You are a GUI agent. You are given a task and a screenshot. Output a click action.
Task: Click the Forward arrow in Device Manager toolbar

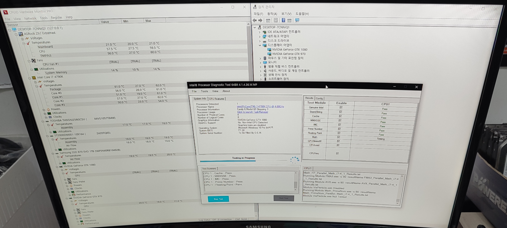click(x=260, y=20)
